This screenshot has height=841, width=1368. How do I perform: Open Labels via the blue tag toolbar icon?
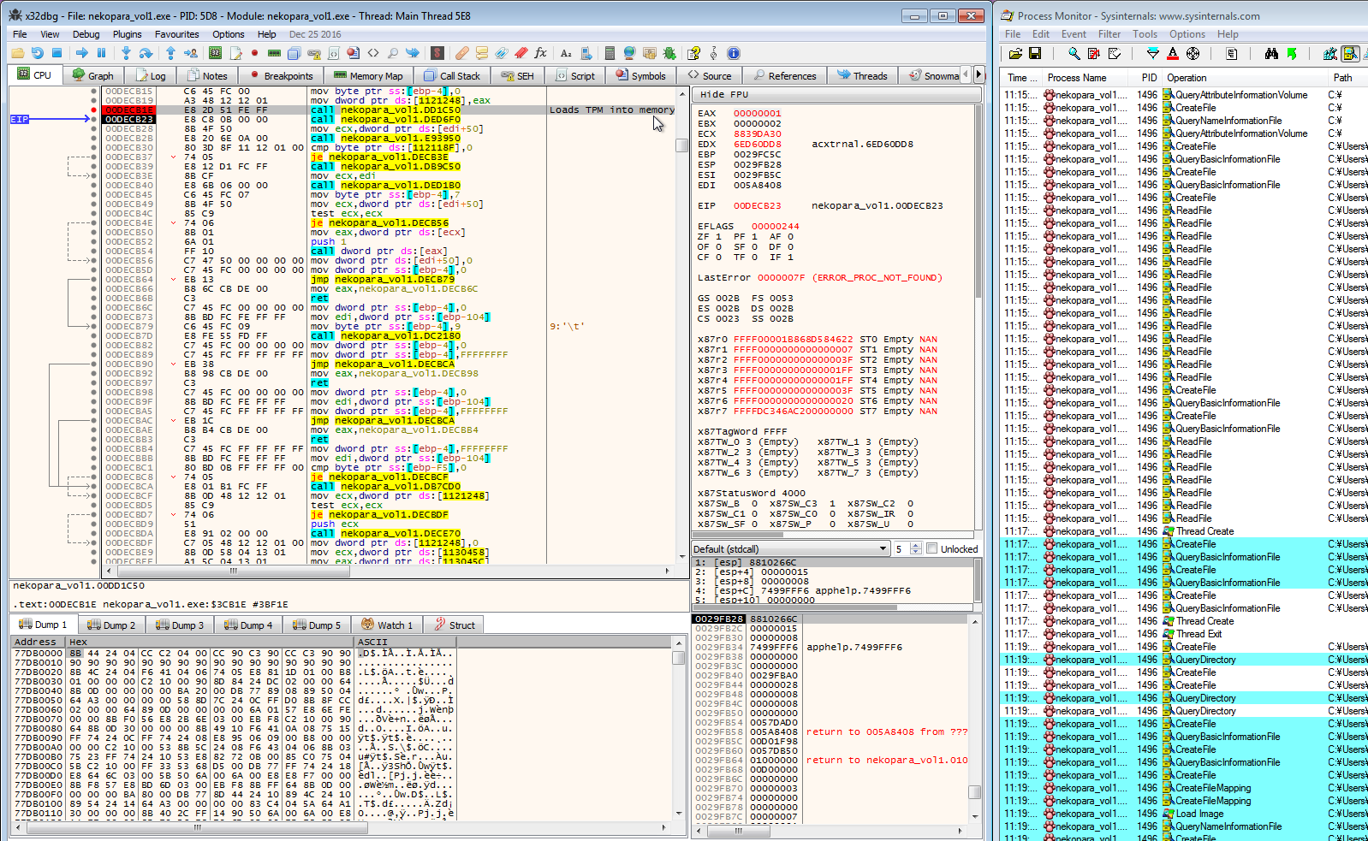(502, 53)
